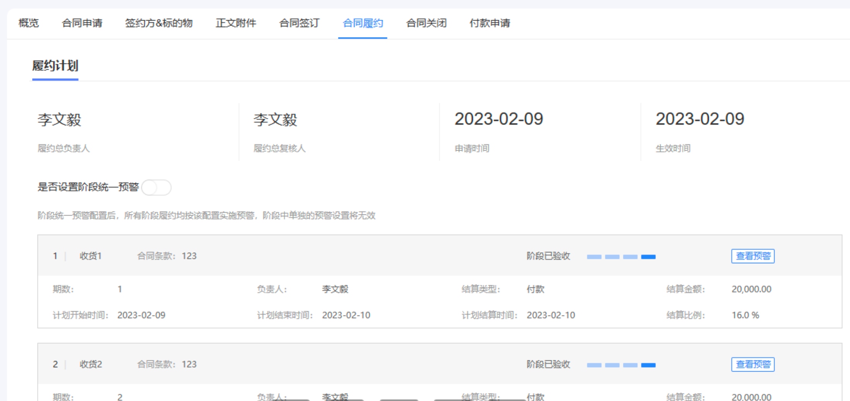The height and width of the screenshot is (401, 850).
Task: Switch to the 合同申请 tab
Action: point(82,23)
